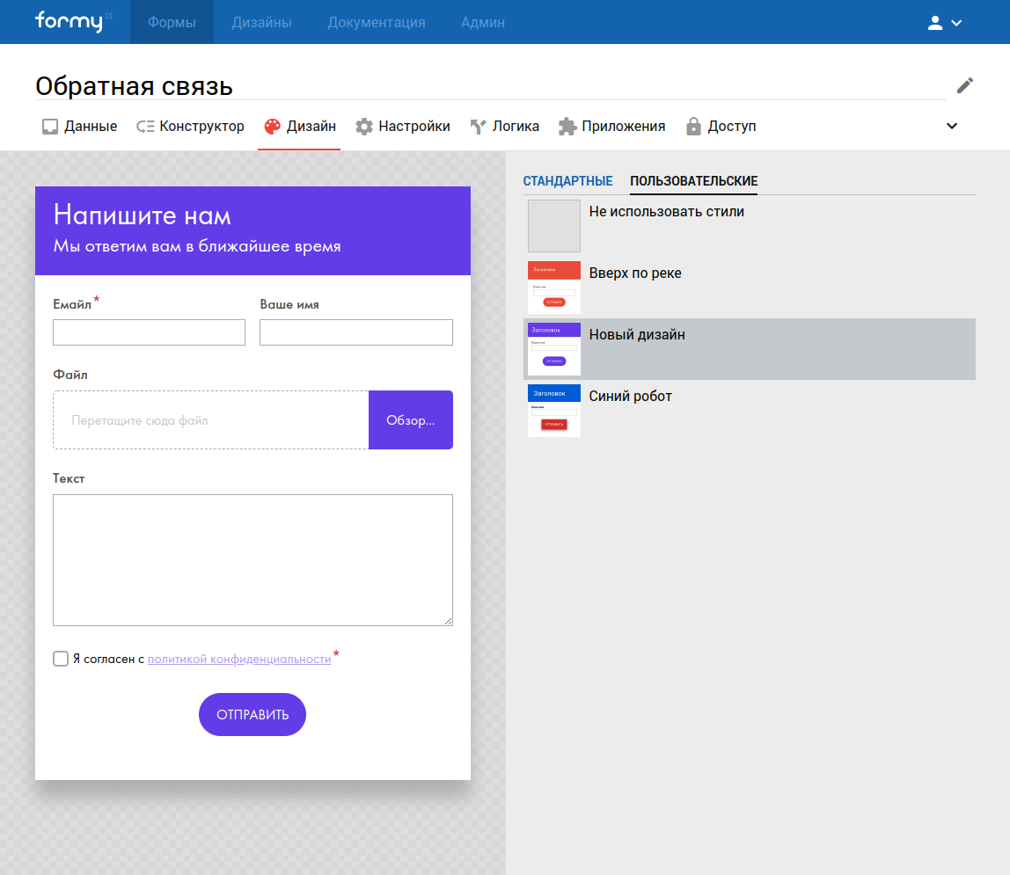Viewport: 1010px width, 875px height.
Task: Tick the privacy policy agreement checkbox
Action: coord(61,659)
